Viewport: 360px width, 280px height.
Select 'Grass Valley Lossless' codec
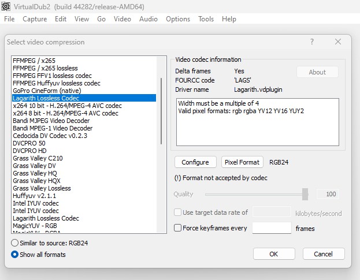(x=84, y=188)
